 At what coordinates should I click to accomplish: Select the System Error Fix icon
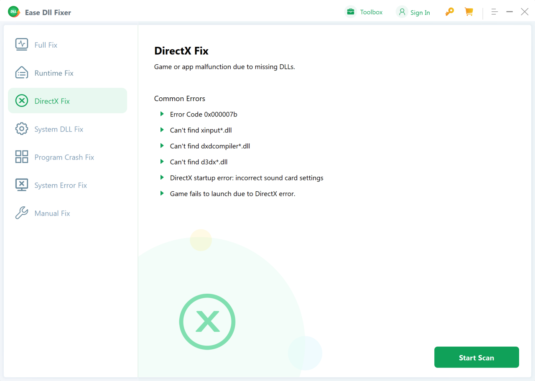[x=21, y=185]
